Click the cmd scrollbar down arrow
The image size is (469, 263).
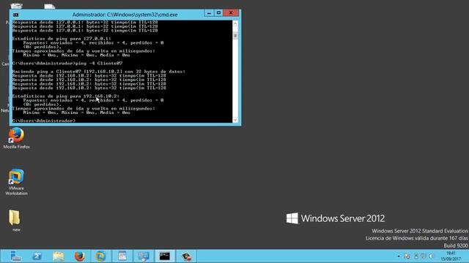pos(235,120)
